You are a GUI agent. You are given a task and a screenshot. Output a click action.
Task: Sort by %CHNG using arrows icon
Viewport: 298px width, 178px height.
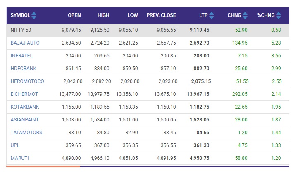[x=279, y=15]
